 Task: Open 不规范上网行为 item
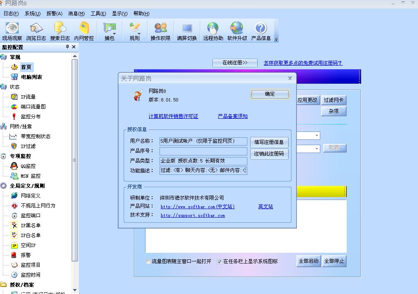[x=38, y=205]
